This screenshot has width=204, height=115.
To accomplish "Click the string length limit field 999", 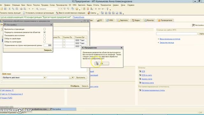I will coord(47,45).
